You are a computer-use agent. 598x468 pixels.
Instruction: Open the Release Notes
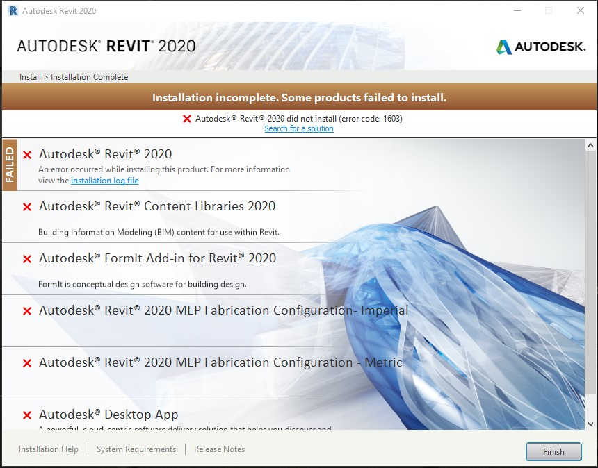(x=219, y=449)
